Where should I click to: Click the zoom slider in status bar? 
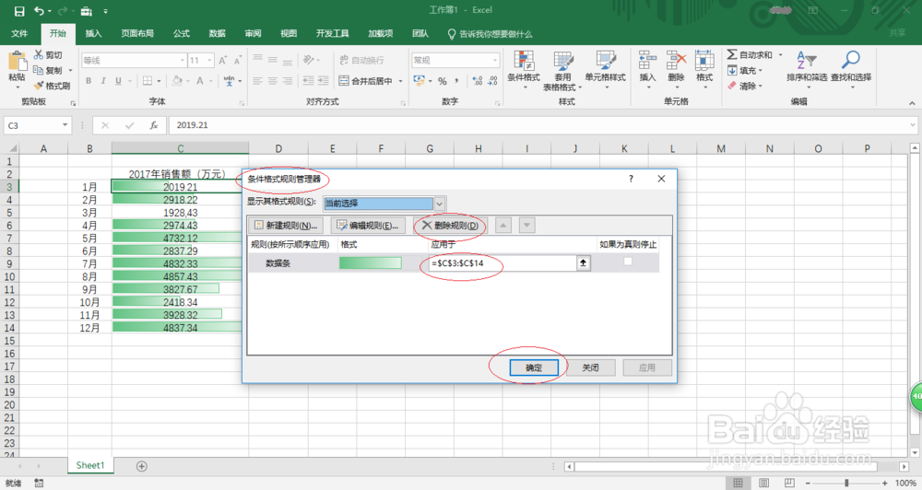846,483
